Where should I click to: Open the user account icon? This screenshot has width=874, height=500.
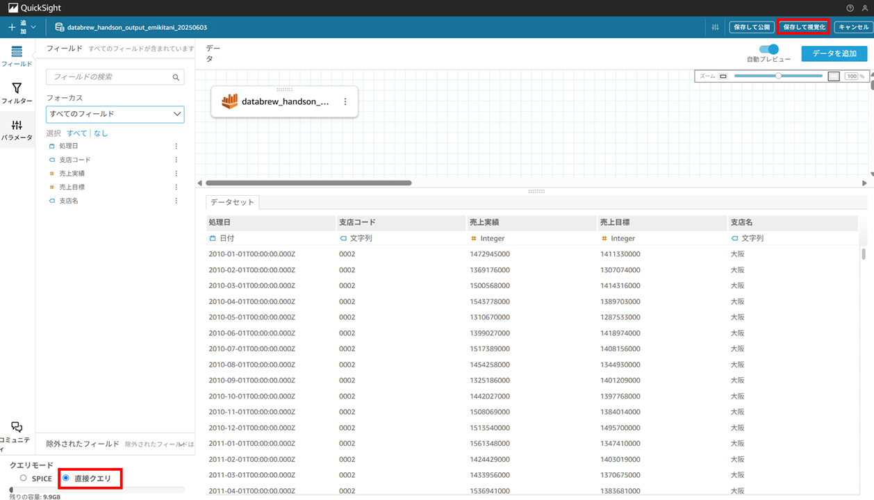tap(865, 8)
